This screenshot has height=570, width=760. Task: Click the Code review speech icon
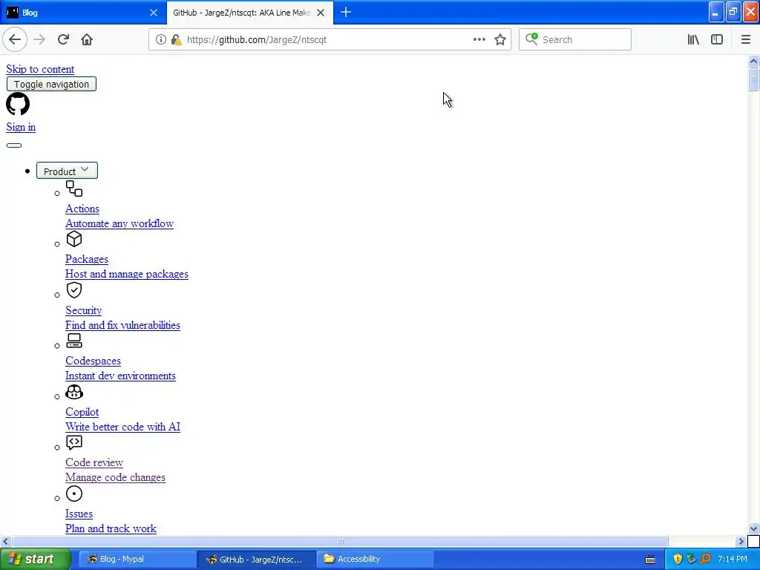[x=74, y=442]
